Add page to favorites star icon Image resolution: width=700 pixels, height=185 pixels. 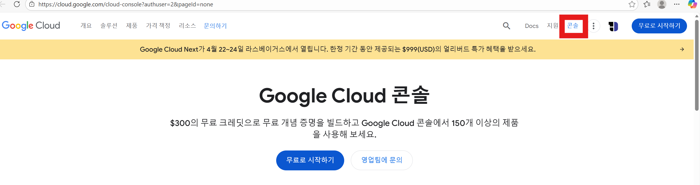632,4
